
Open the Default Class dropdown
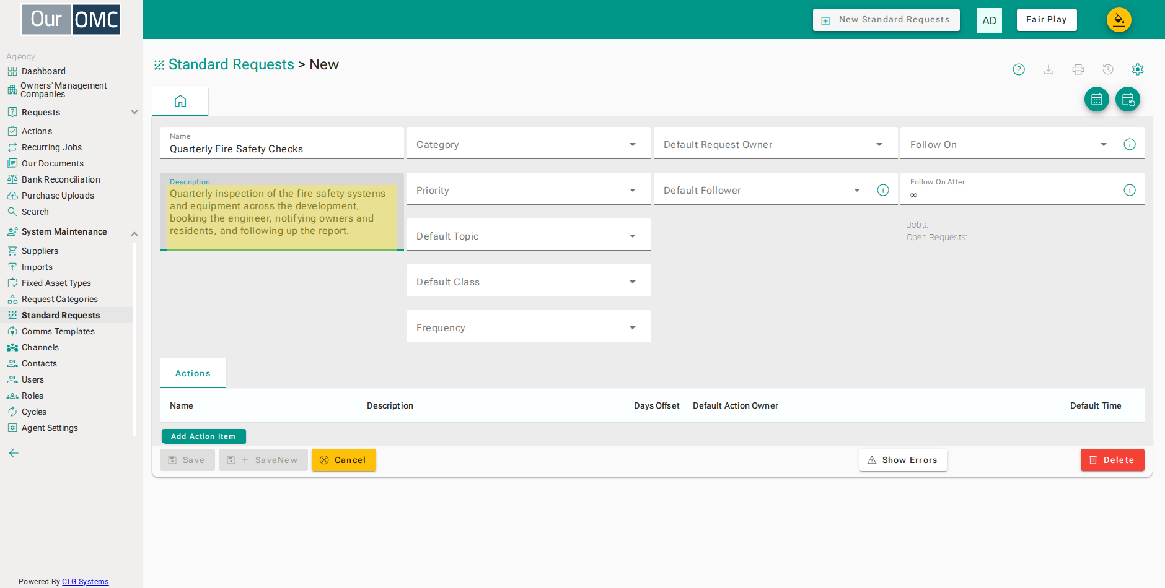click(x=529, y=281)
